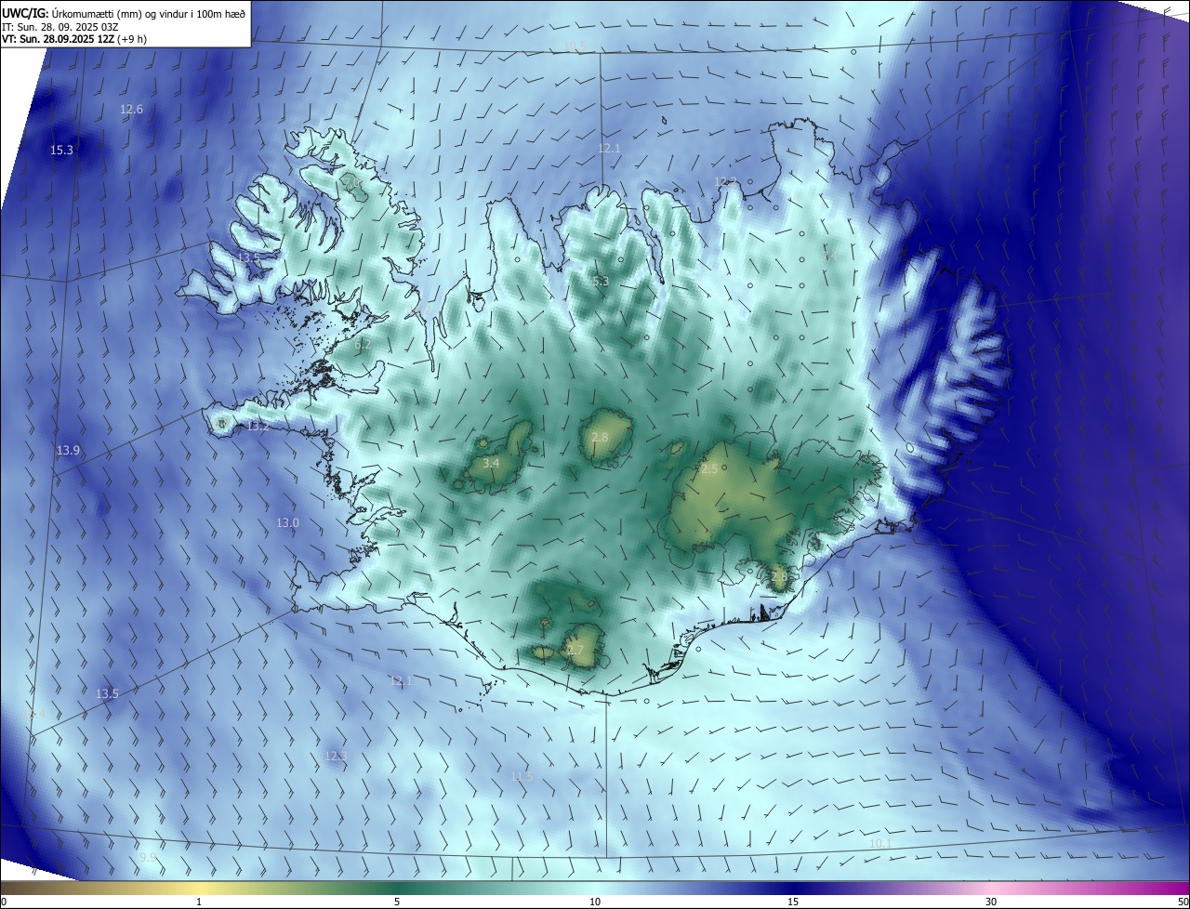Click the color scale tick label 15
Screen dimensions: 1190x909
pyautogui.click(x=793, y=902)
